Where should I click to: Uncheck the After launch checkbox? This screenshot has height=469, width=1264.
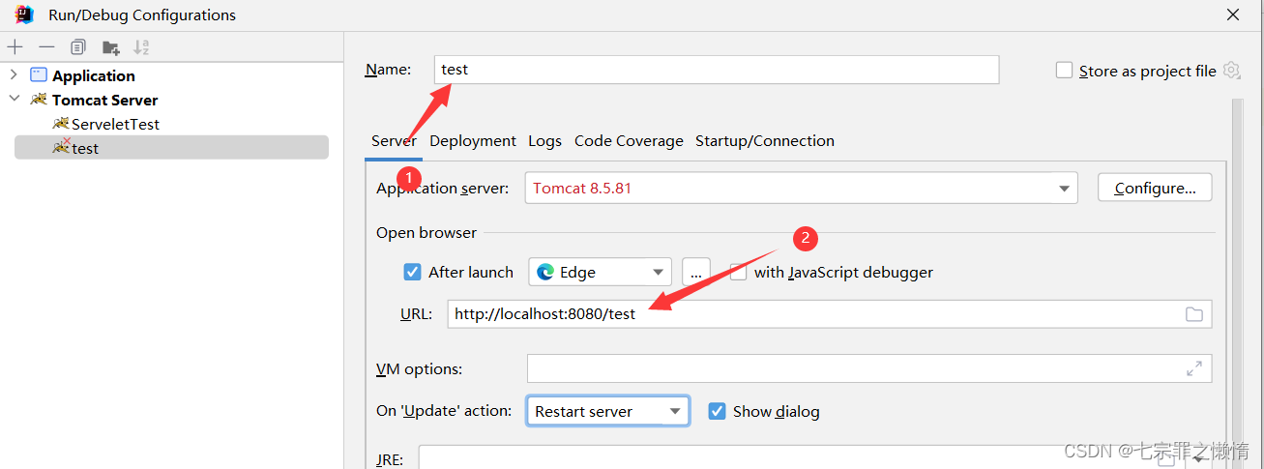(412, 272)
